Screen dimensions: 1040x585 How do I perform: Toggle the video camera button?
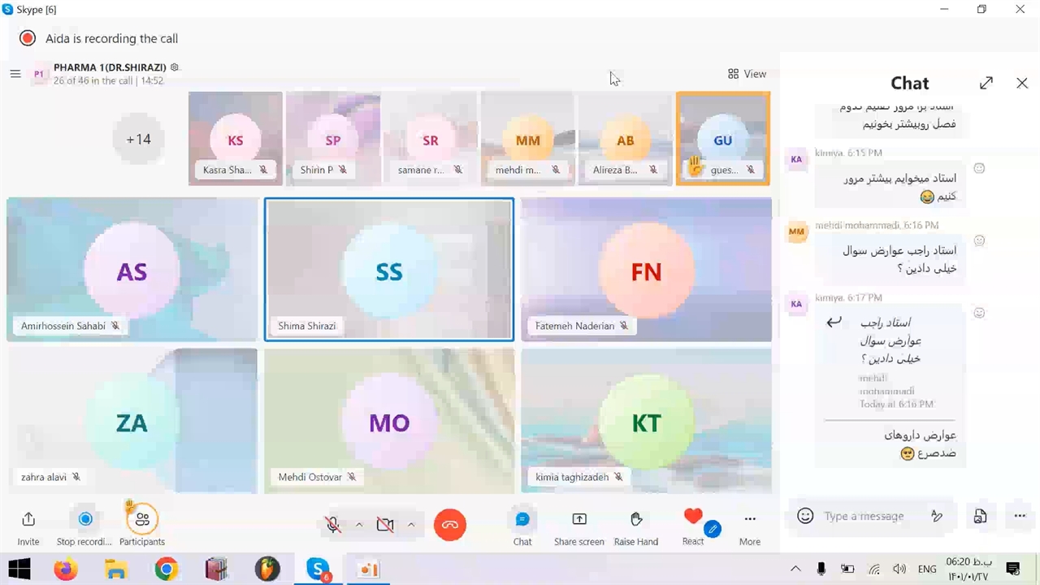click(385, 525)
